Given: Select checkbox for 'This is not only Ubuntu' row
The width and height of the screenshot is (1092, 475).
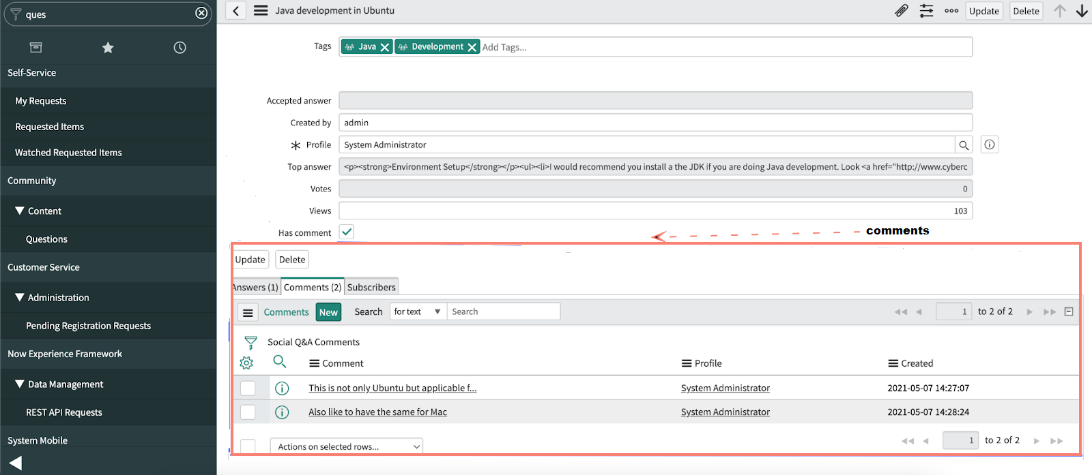Looking at the screenshot, I should tap(248, 388).
